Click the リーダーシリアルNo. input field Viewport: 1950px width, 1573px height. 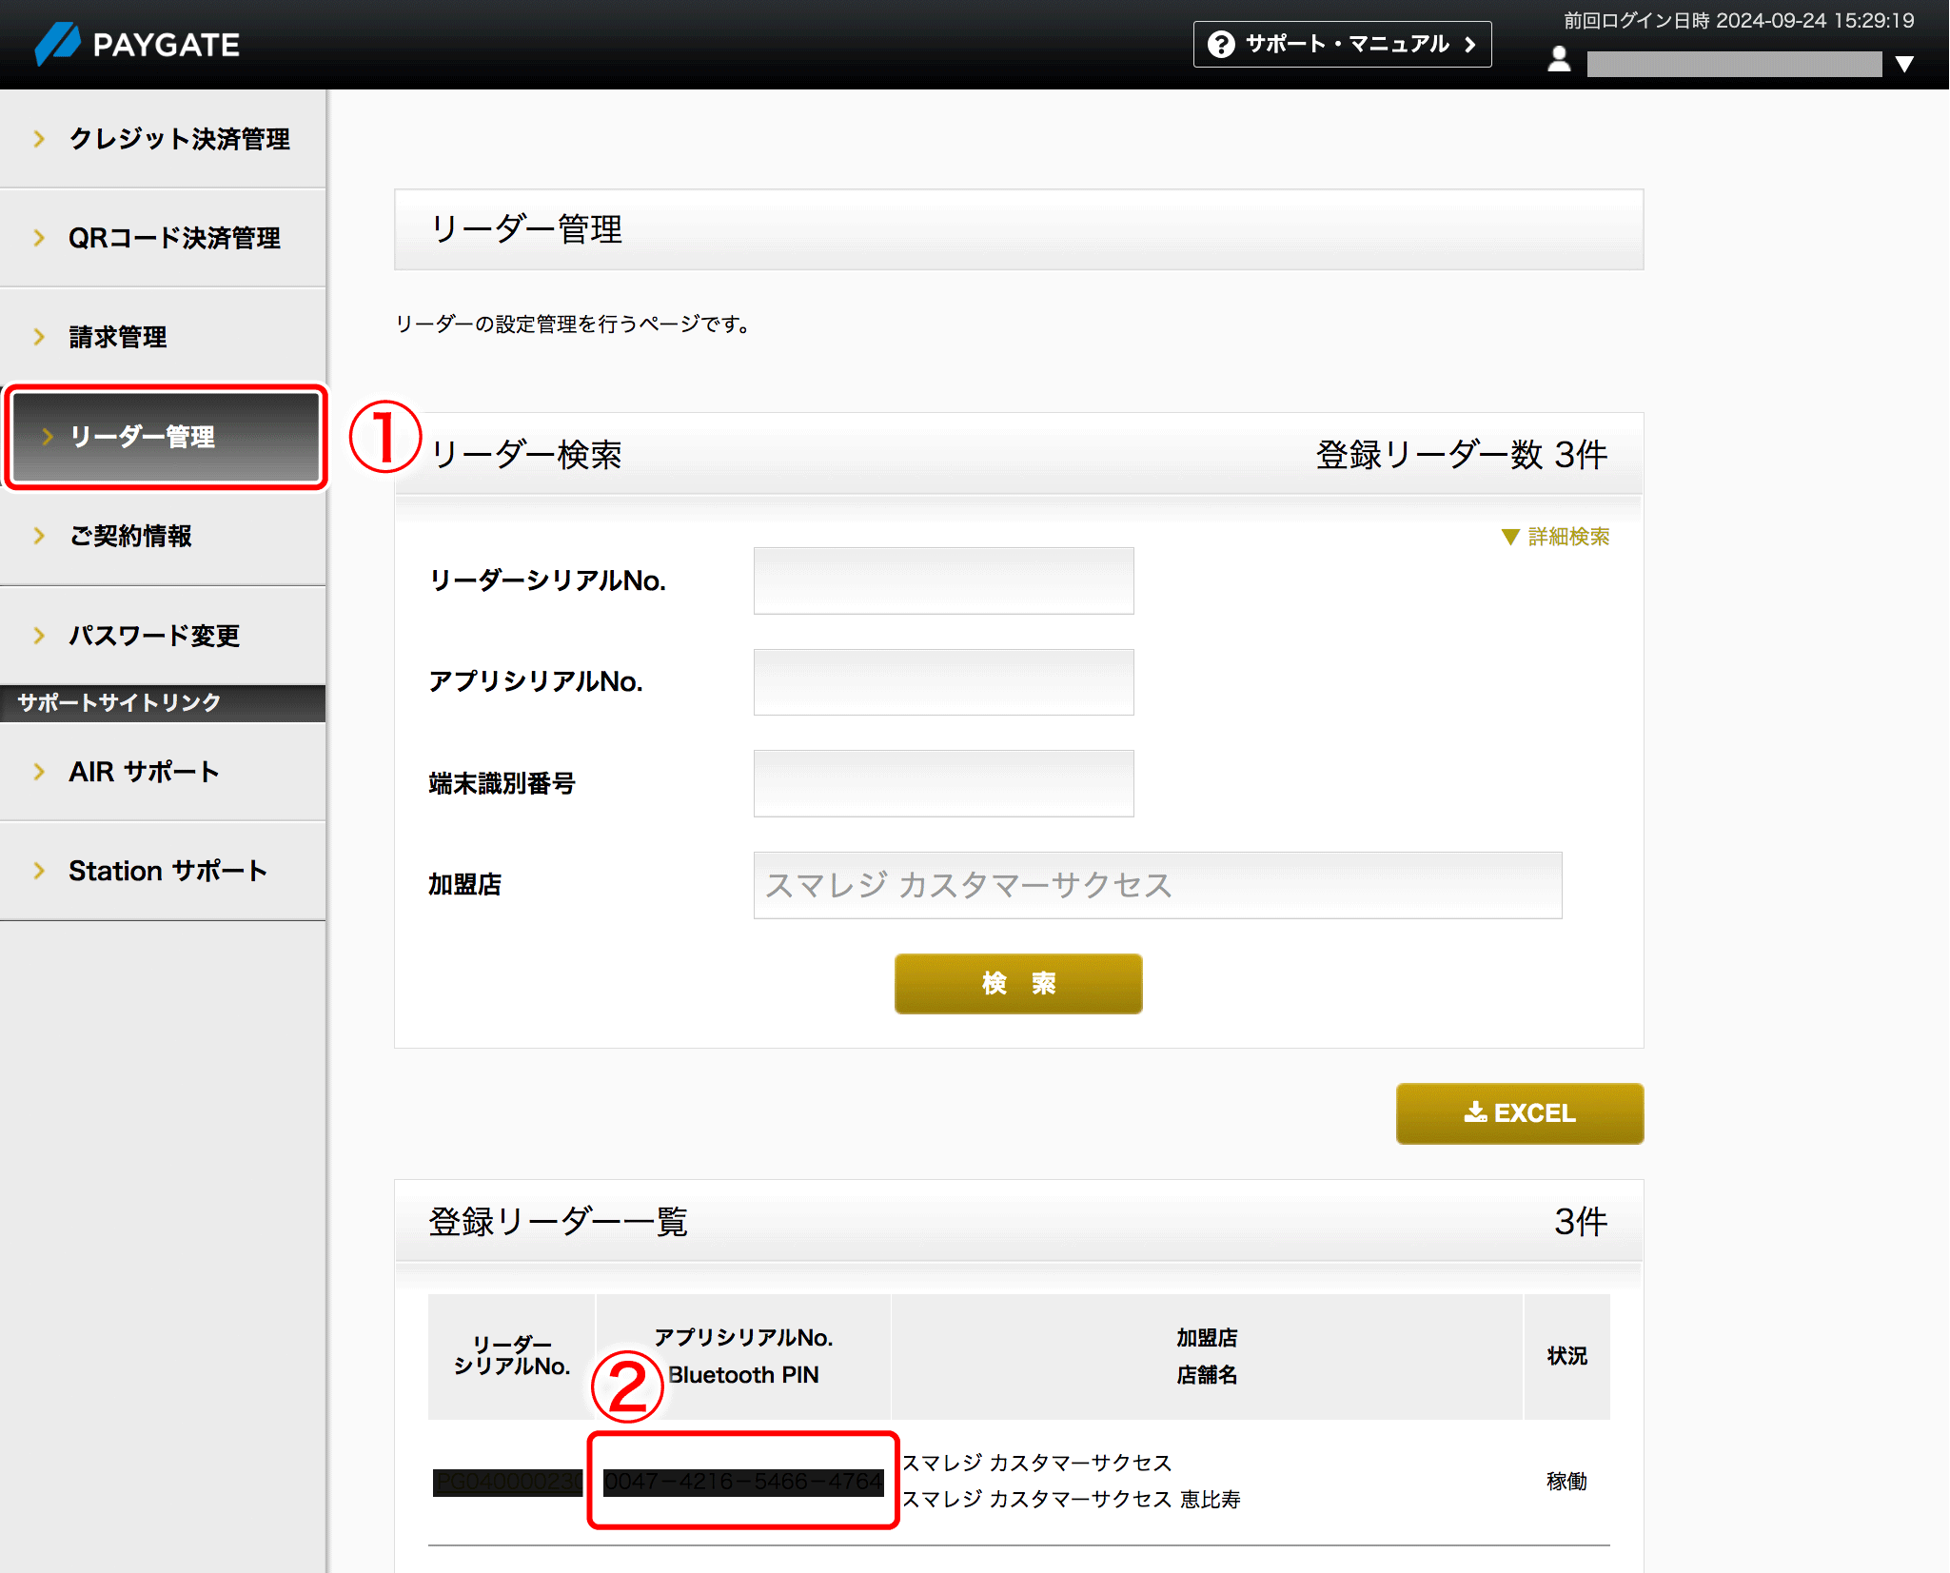(x=943, y=580)
